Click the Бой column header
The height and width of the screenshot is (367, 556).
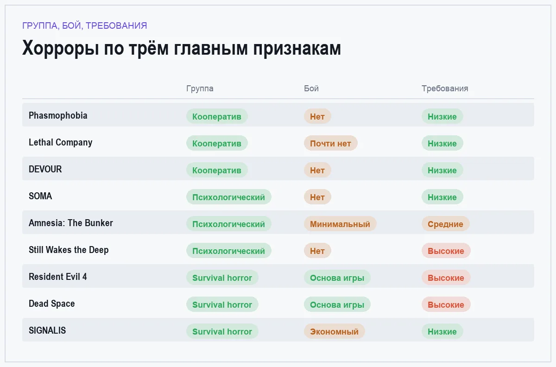tap(311, 89)
